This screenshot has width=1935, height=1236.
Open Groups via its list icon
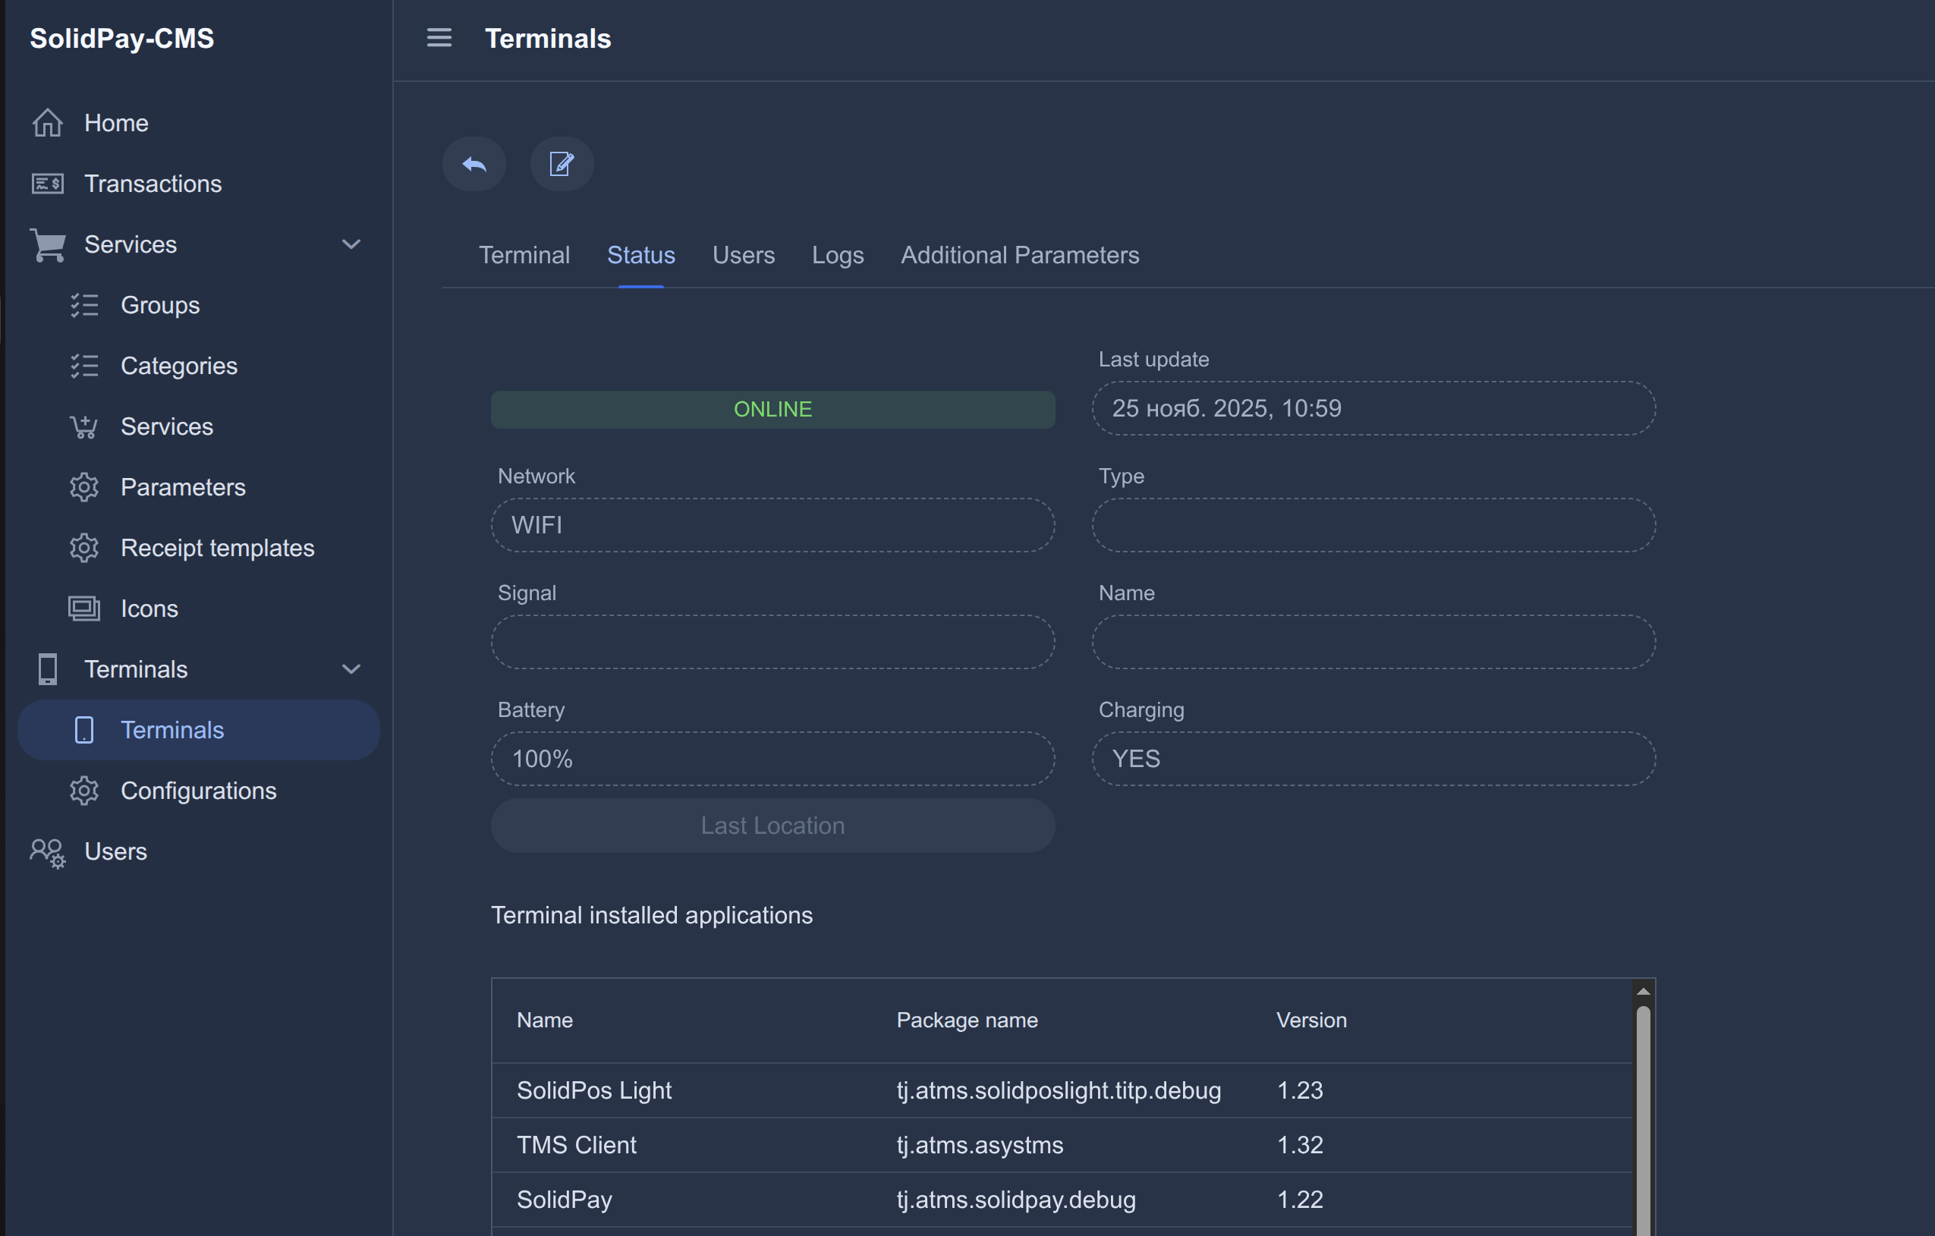[84, 304]
